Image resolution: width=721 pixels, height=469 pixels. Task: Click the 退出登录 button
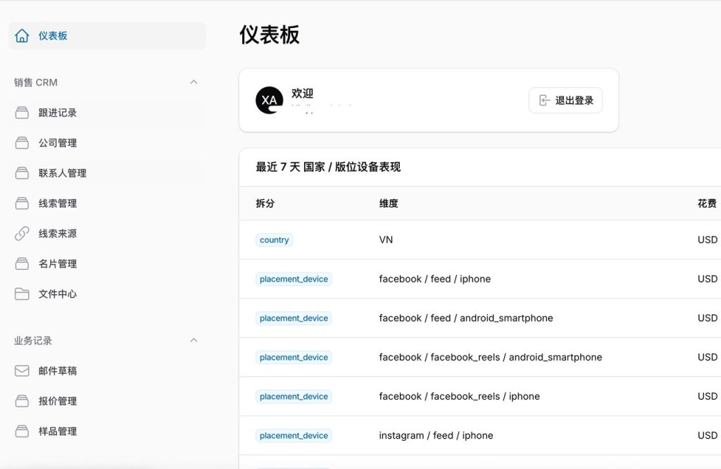pyautogui.click(x=565, y=100)
